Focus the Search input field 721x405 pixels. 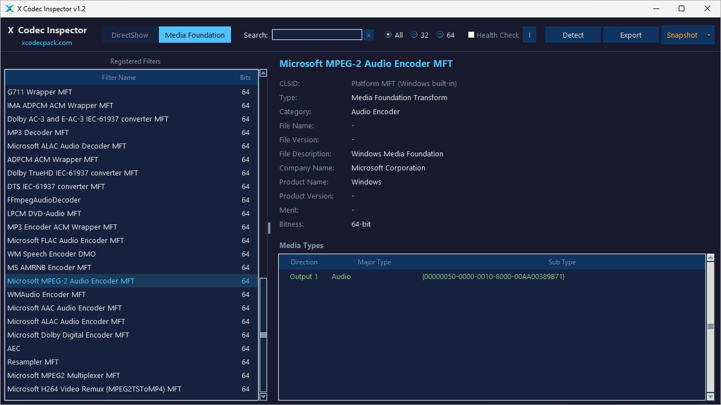click(x=317, y=35)
